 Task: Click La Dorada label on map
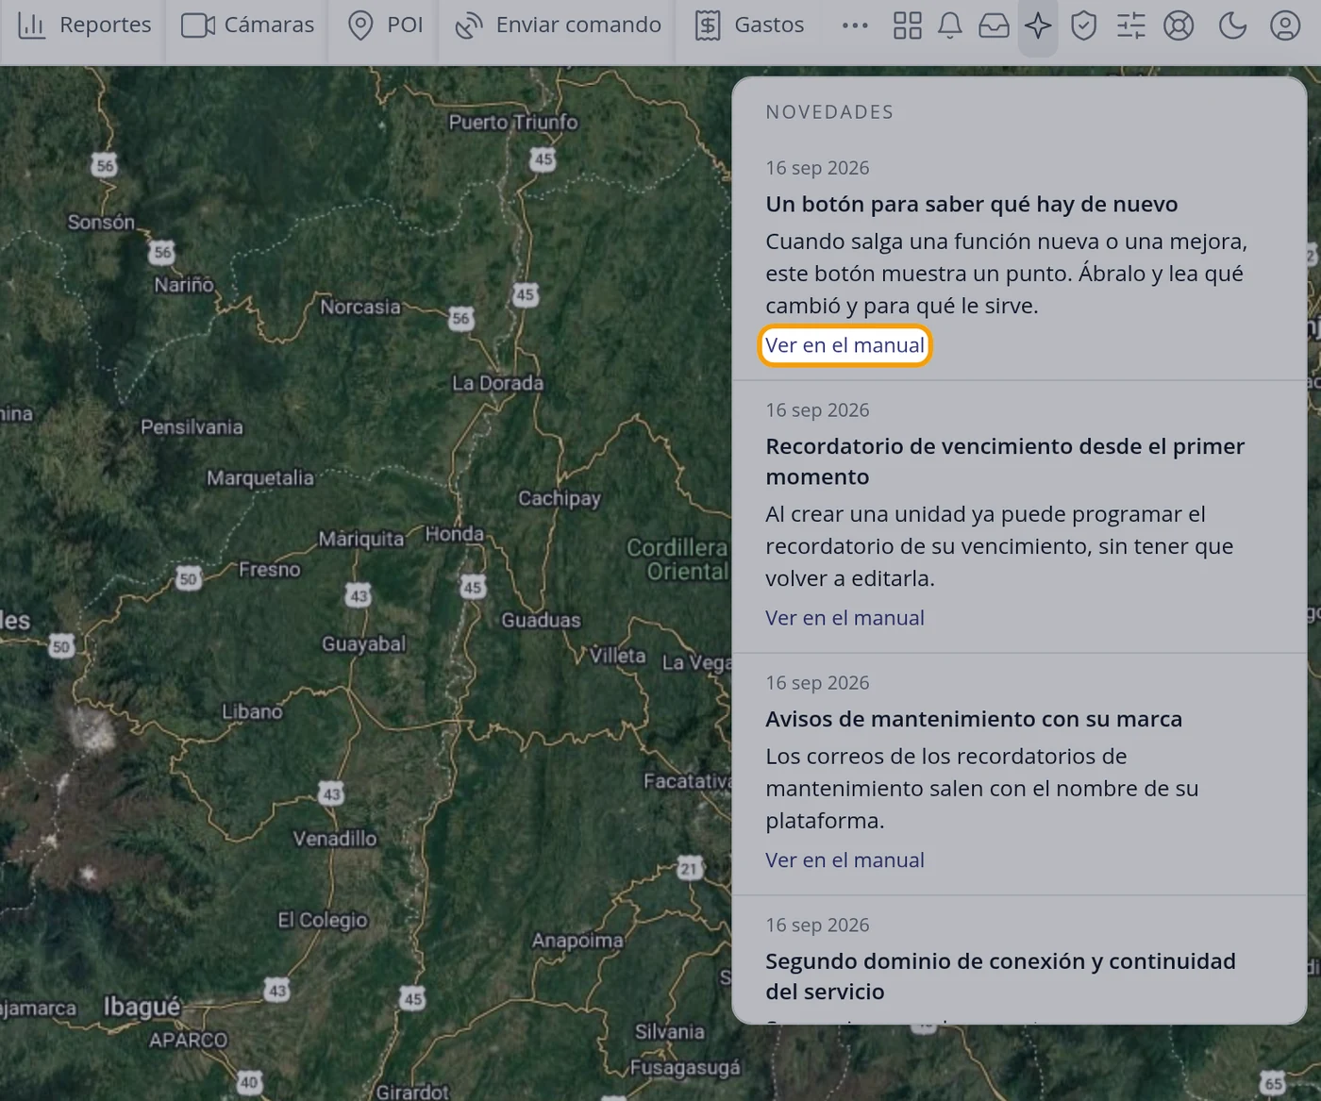click(497, 383)
